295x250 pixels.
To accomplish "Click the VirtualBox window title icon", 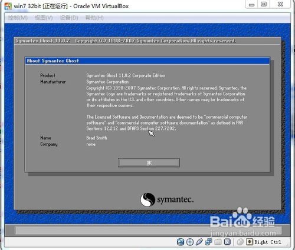I will point(8,6).
